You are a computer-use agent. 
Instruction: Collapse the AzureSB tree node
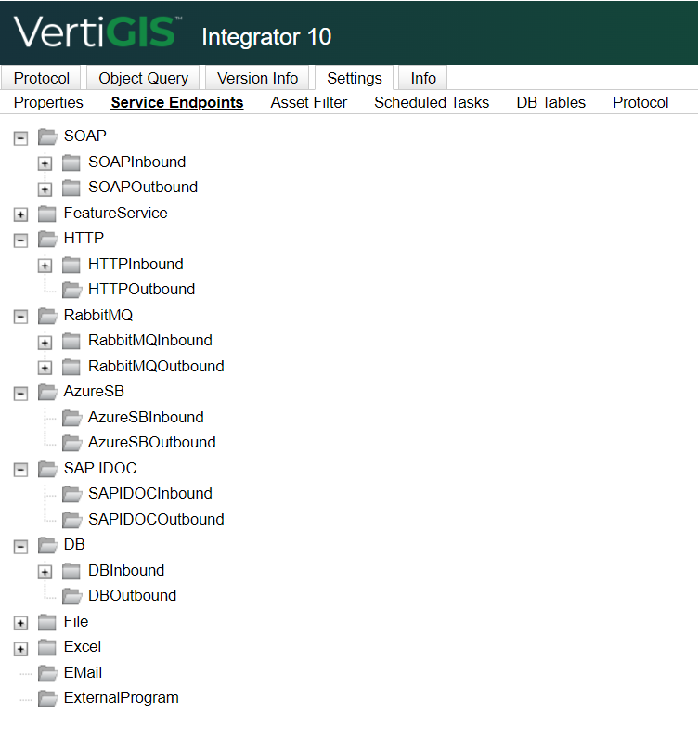pyautogui.click(x=20, y=394)
